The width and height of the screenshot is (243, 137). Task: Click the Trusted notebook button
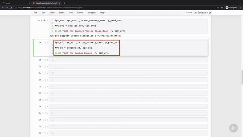[x=189, y=13]
